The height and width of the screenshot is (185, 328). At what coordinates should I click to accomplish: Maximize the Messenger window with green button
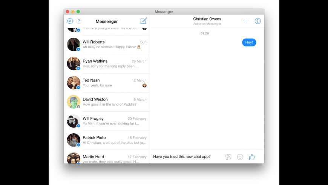tap(78, 12)
